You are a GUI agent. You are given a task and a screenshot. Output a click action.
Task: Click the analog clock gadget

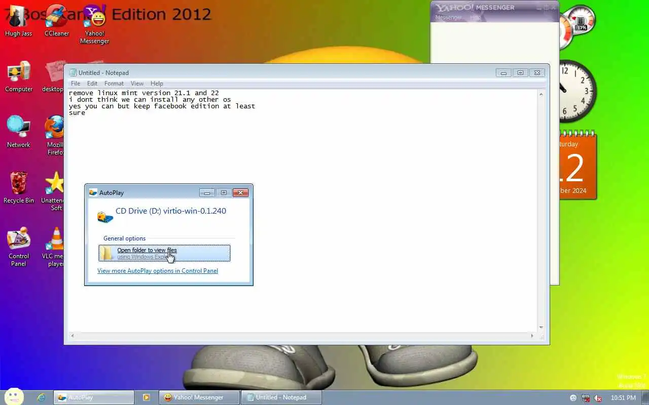pyautogui.click(x=577, y=91)
